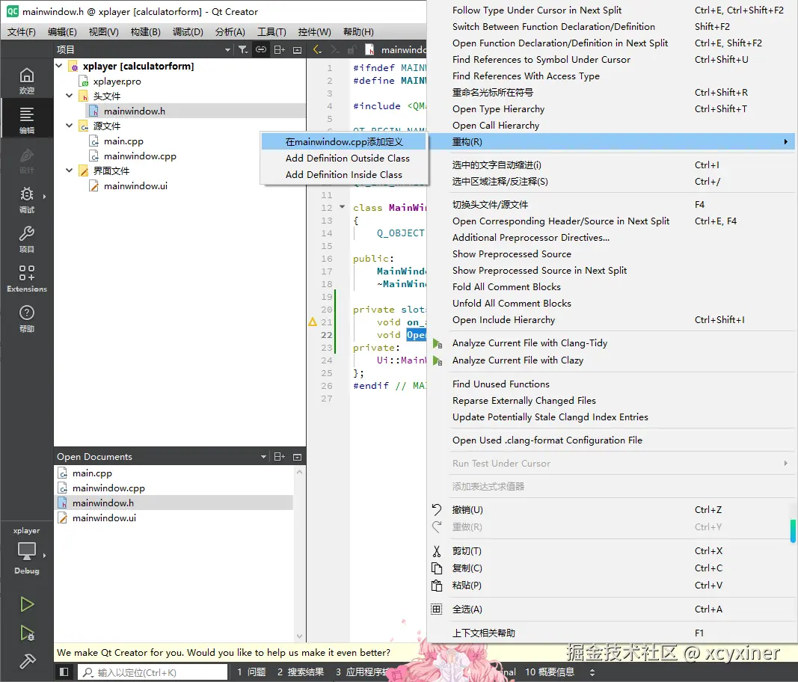Select Open Type Hierarchy
798x682 pixels.
pos(612,109)
